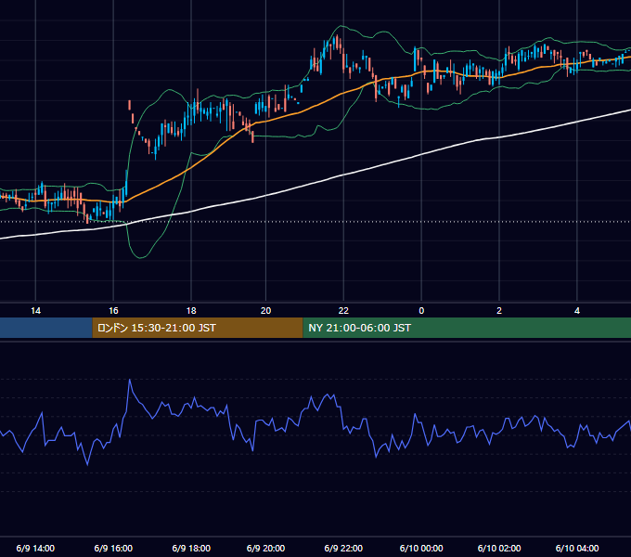This screenshot has width=631, height=557.
Task: Click the blue session band before London
Action: pyautogui.click(x=45, y=328)
